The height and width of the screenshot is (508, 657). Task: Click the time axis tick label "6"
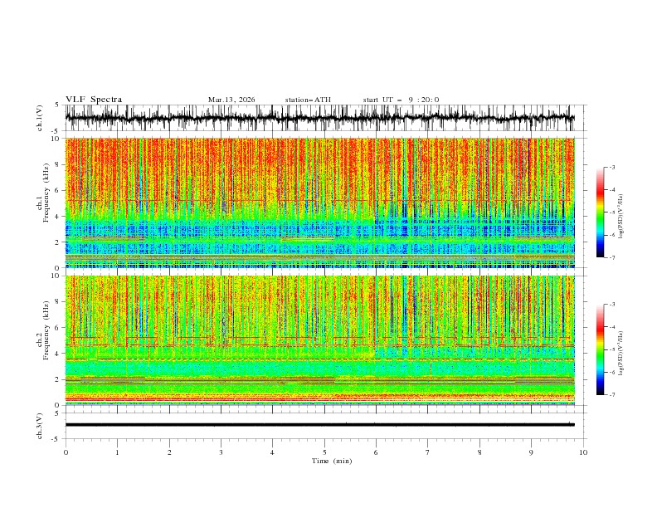[x=376, y=452]
